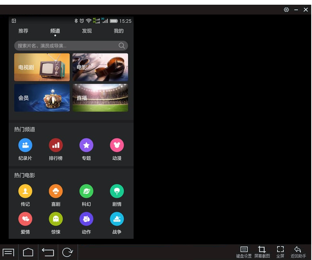Open 键盘设置 keyboard settings
The height and width of the screenshot is (260, 312).
244,252
